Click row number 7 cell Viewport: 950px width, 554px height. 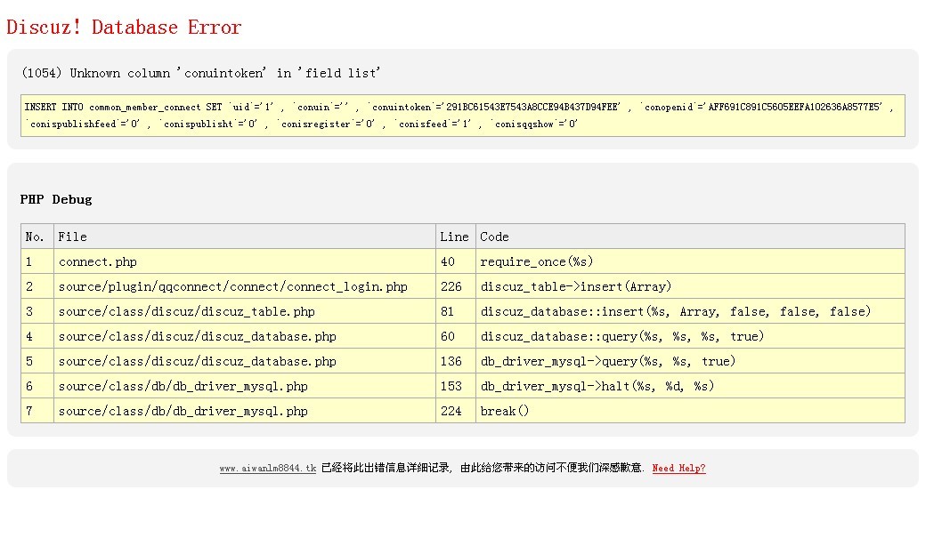coord(37,411)
